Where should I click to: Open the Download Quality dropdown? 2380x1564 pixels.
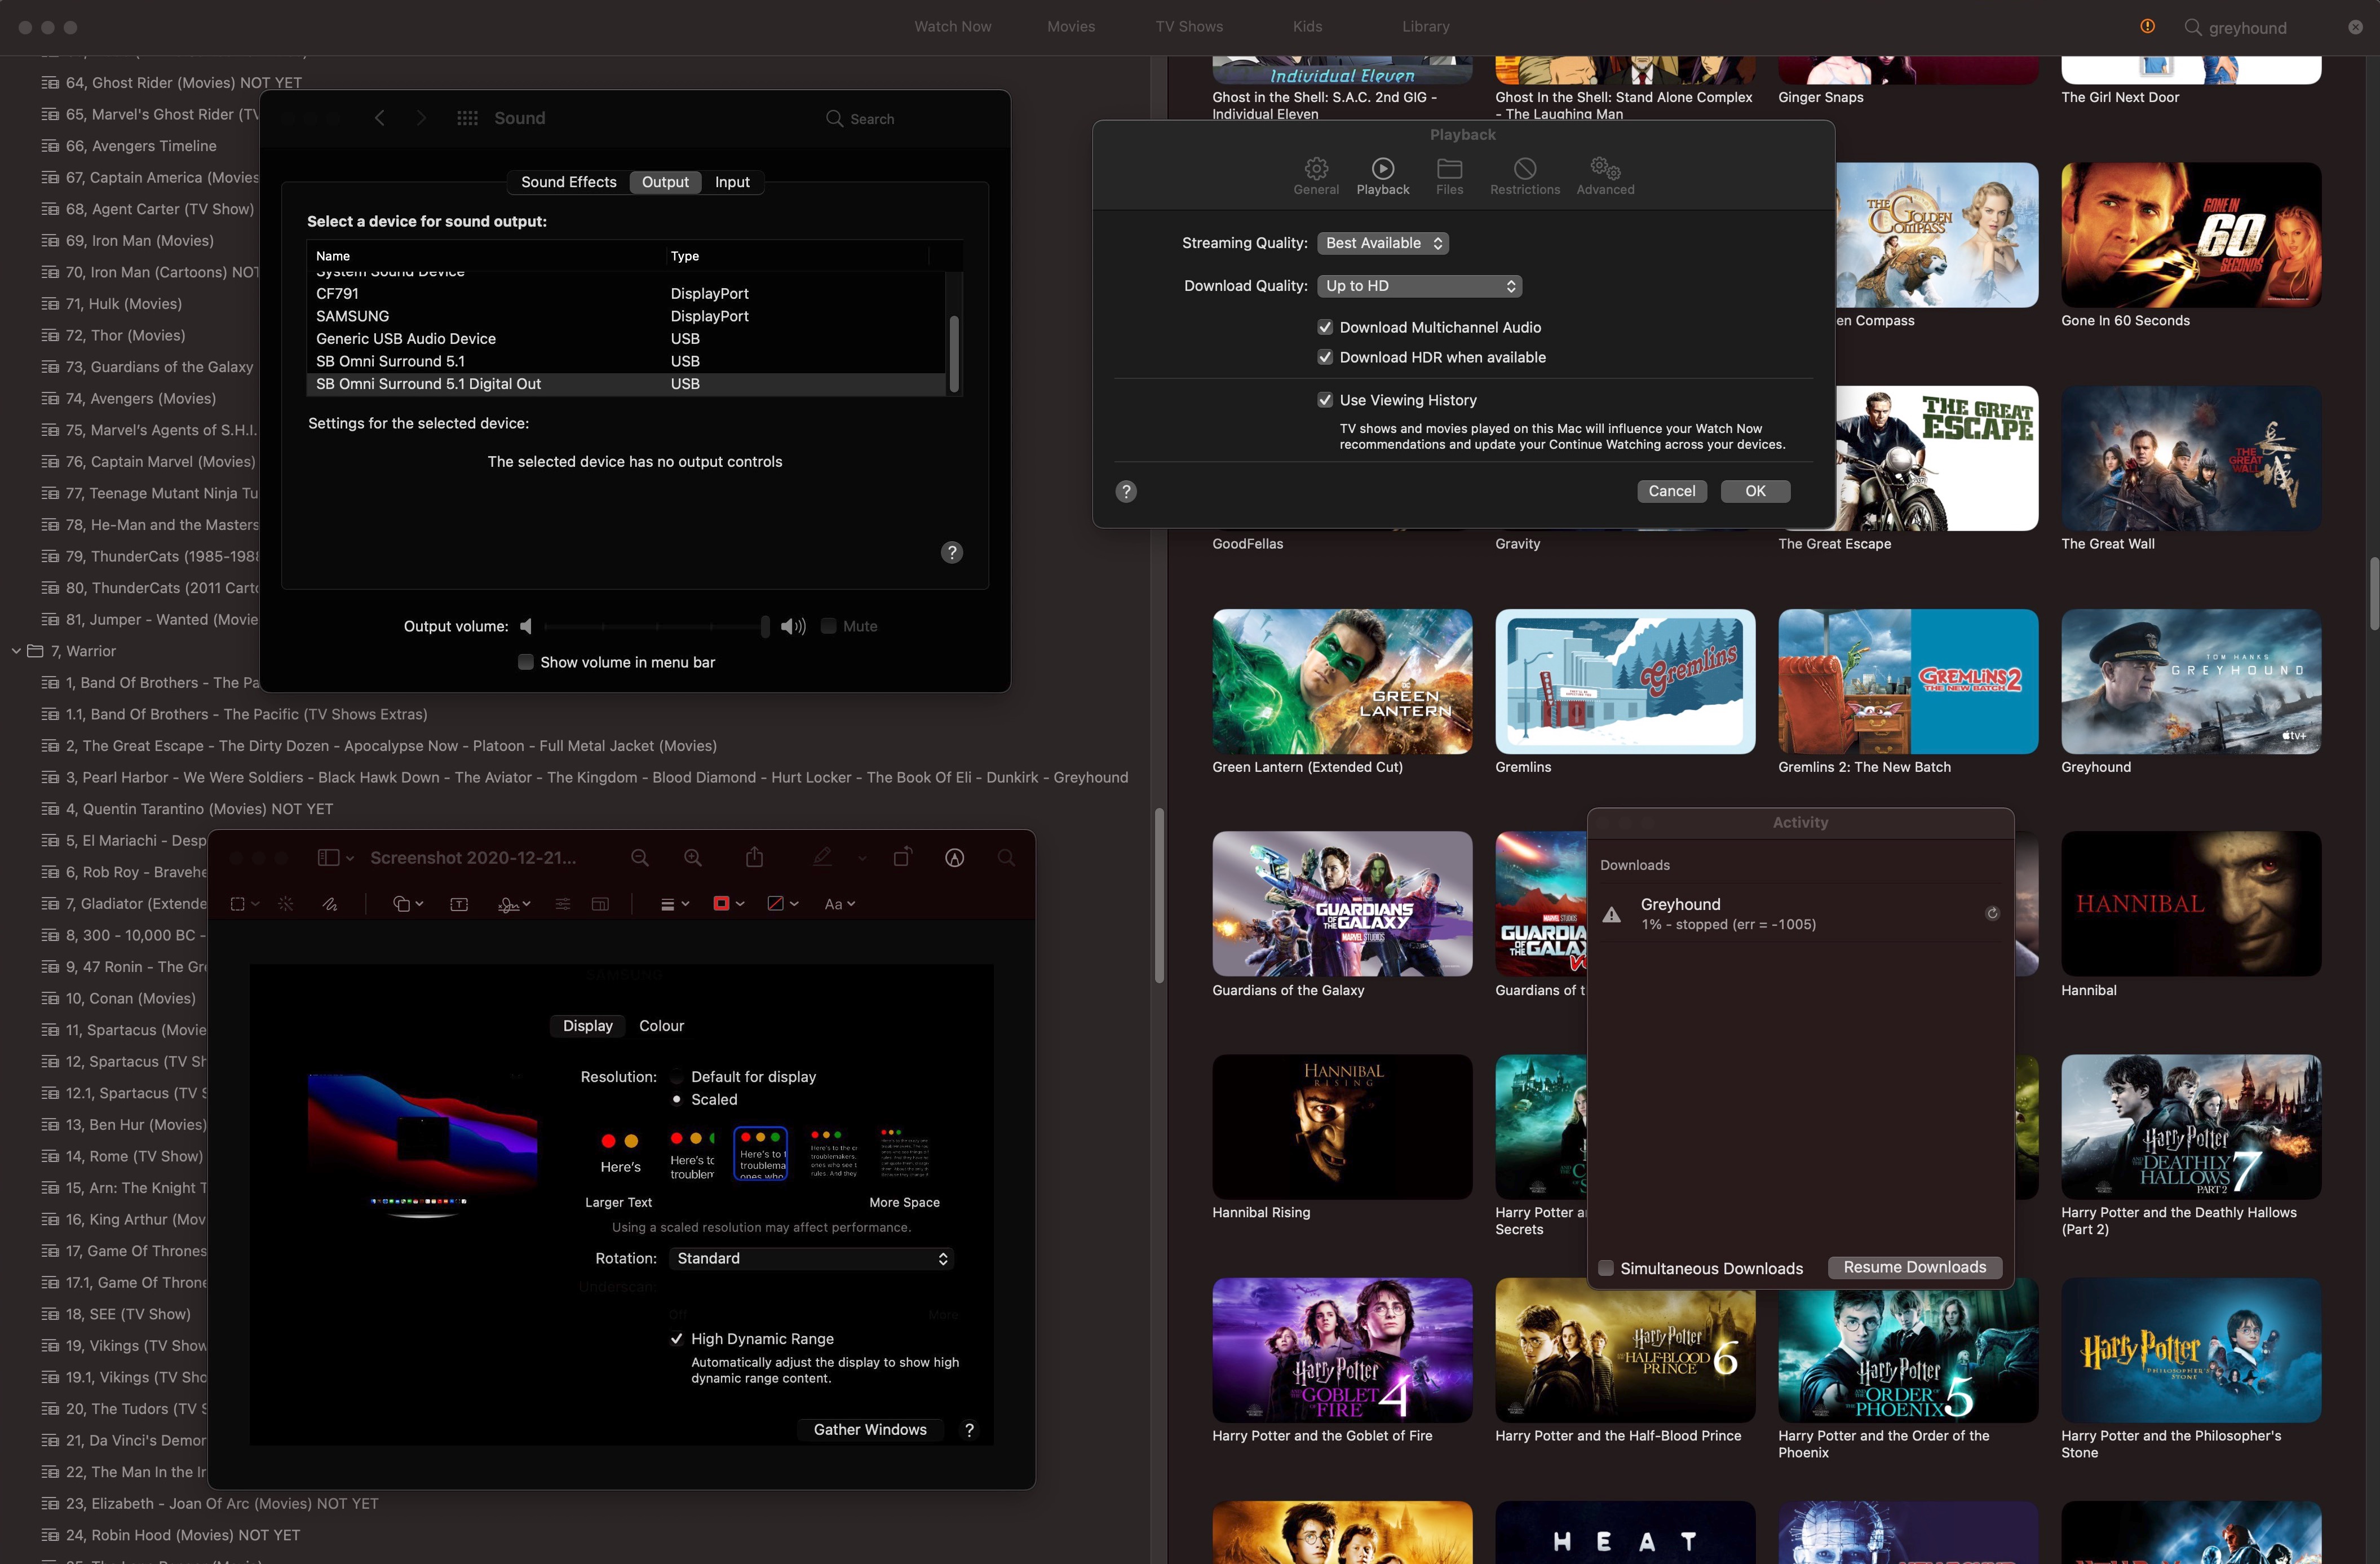1419,286
